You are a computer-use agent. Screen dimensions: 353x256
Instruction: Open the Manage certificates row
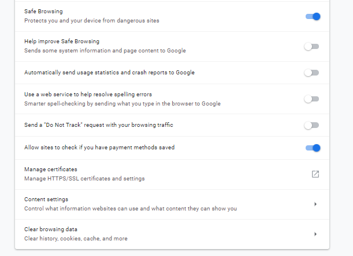(172, 174)
